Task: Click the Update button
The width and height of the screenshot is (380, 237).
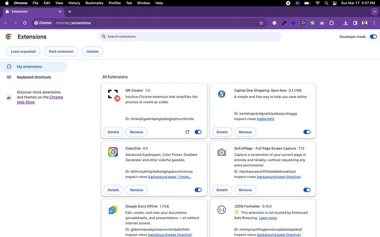Action: coord(92,52)
